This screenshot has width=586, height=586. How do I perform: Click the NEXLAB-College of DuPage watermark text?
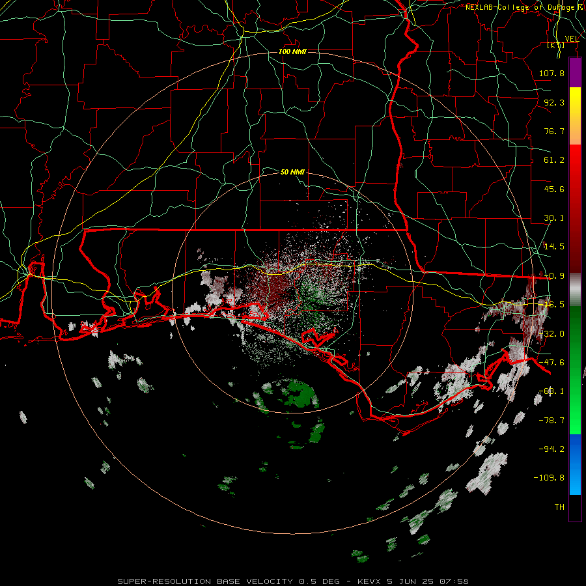click(520, 7)
